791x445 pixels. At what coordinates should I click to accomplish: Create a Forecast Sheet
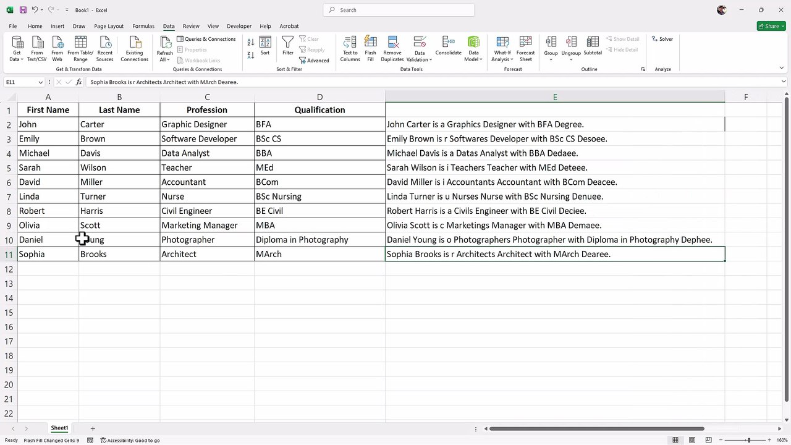pyautogui.click(x=526, y=49)
